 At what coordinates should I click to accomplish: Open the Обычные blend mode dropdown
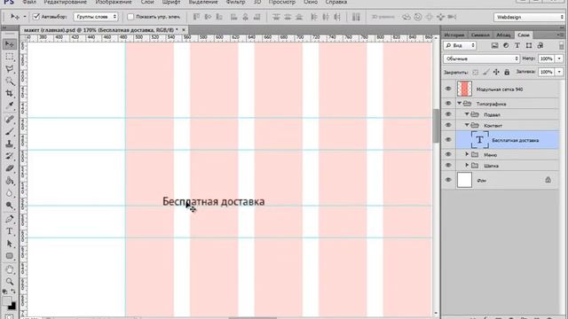pos(481,58)
